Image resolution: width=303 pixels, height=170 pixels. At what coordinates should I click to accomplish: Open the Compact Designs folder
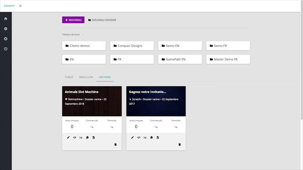point(132,46)
